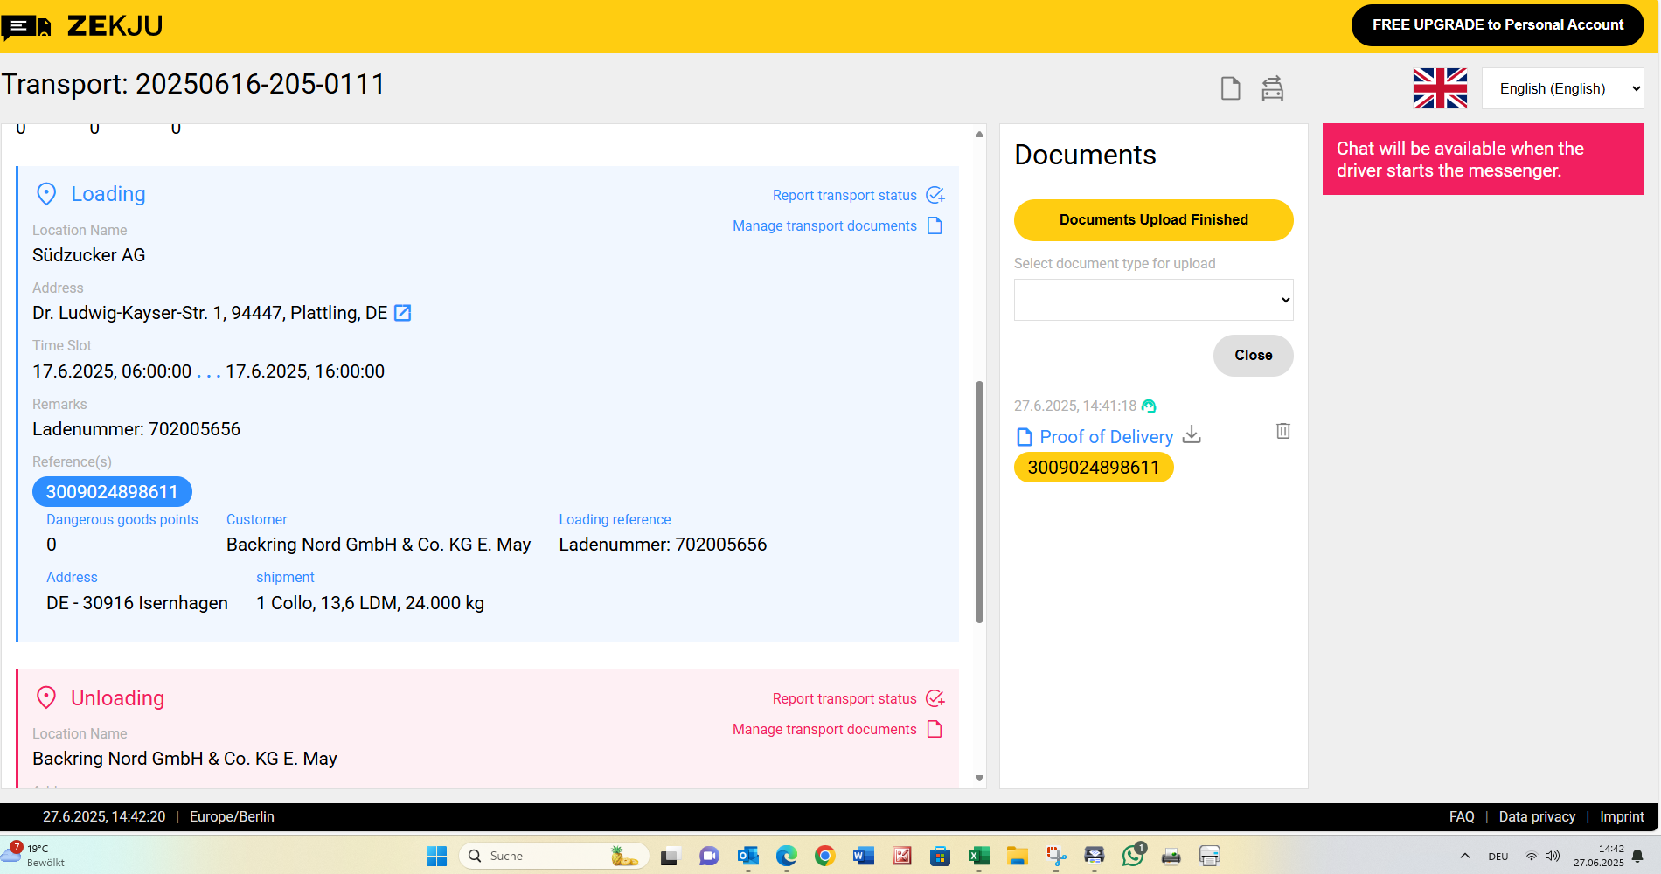This screenshot has height=874, width=1661.
Task: Delete the Proof of Delivery document via trash icon
Action: click(1283, 431)
